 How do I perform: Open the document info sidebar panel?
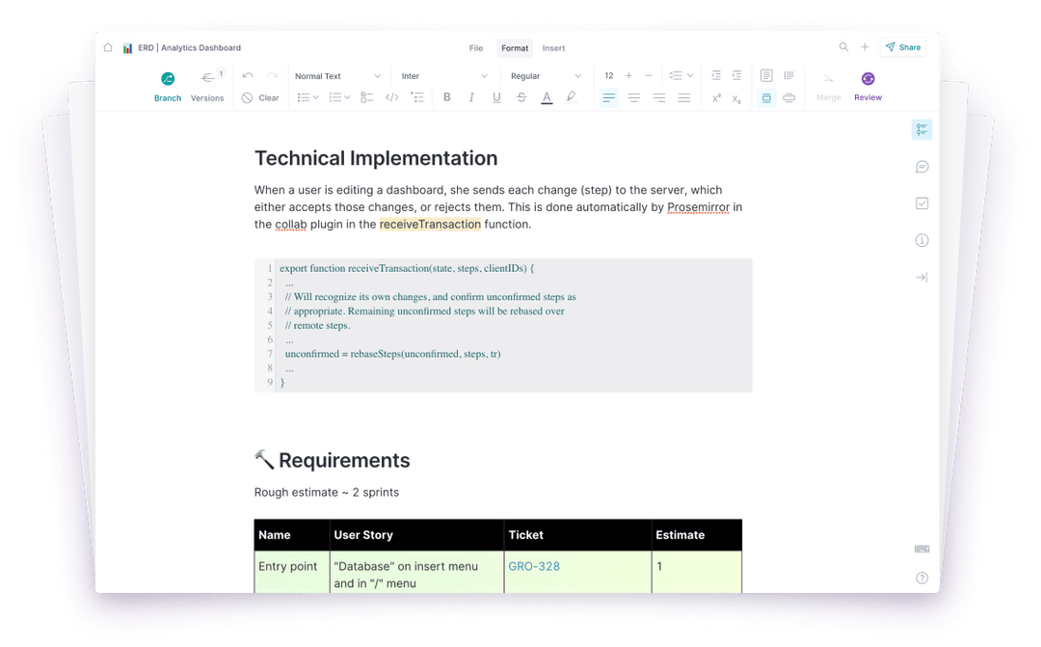coord(921,240)
